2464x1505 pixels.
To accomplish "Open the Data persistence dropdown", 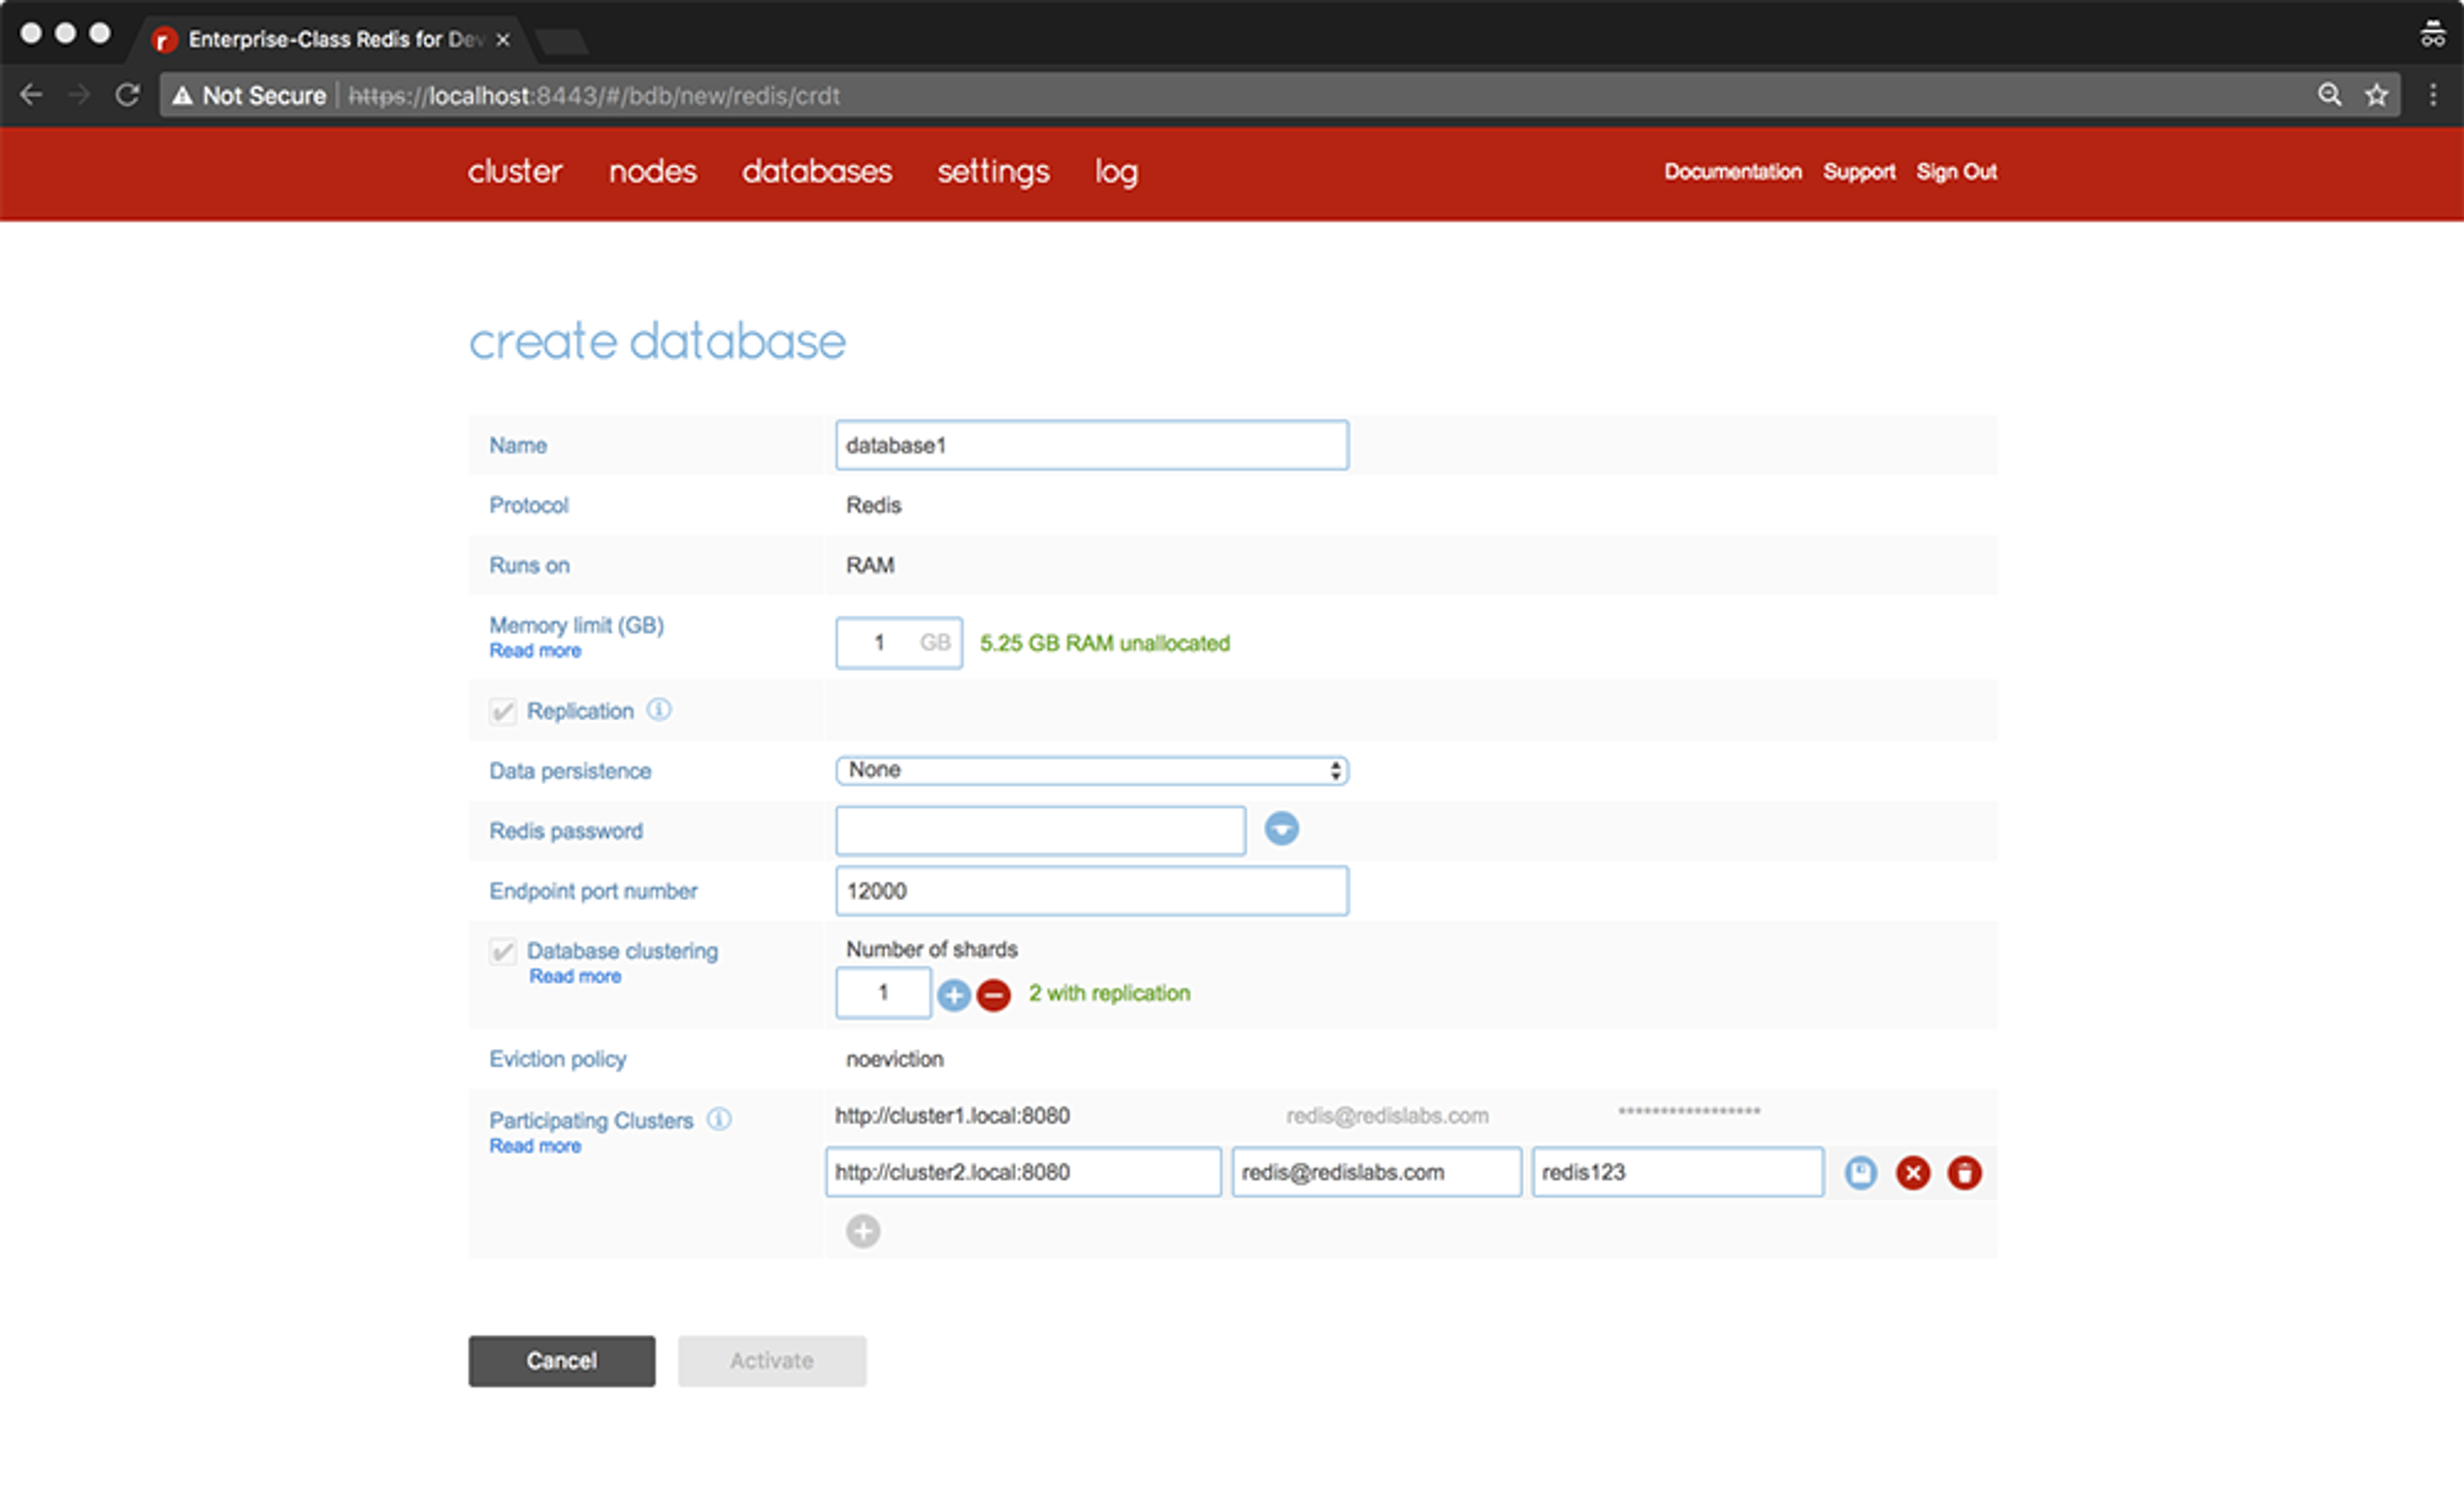I will coord(1091,770).
